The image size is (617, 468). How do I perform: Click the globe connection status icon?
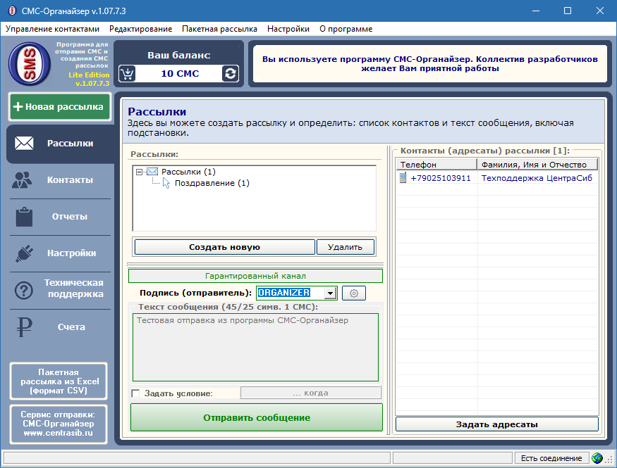(597, 458)
